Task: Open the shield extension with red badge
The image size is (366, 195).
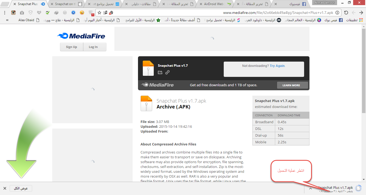Action: [91, 13]
